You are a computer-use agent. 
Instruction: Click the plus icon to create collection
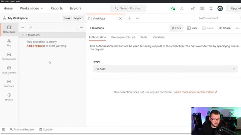coord(23,27)
